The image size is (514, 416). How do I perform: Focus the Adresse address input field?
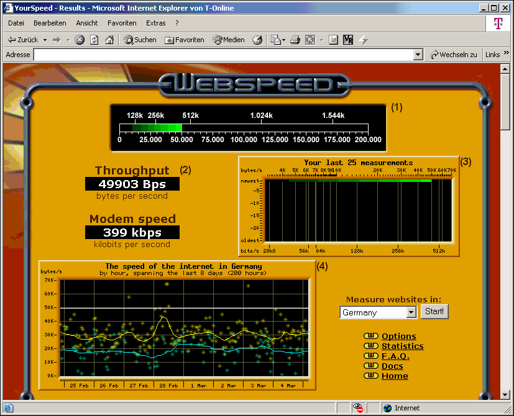pos(224,55)
